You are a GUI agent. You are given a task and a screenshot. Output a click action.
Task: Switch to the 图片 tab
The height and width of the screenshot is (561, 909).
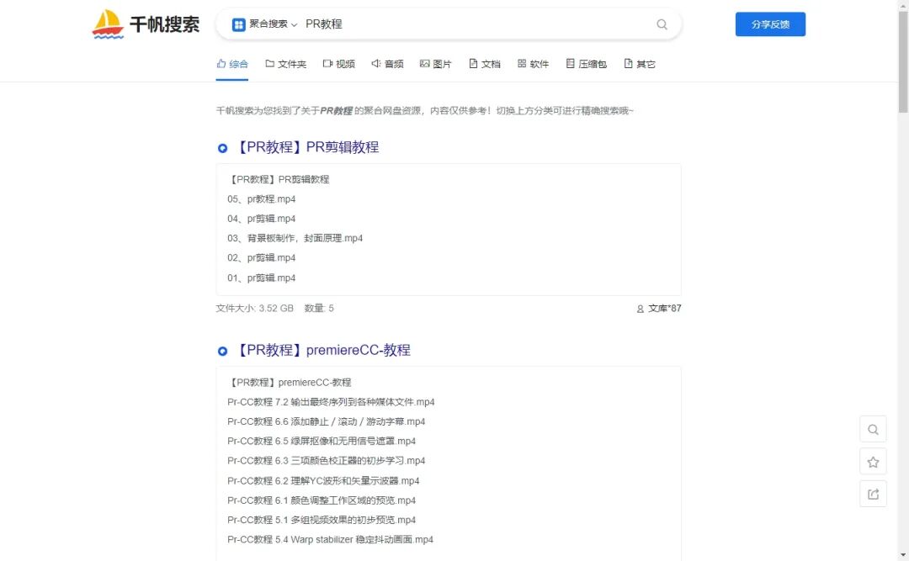435,64
